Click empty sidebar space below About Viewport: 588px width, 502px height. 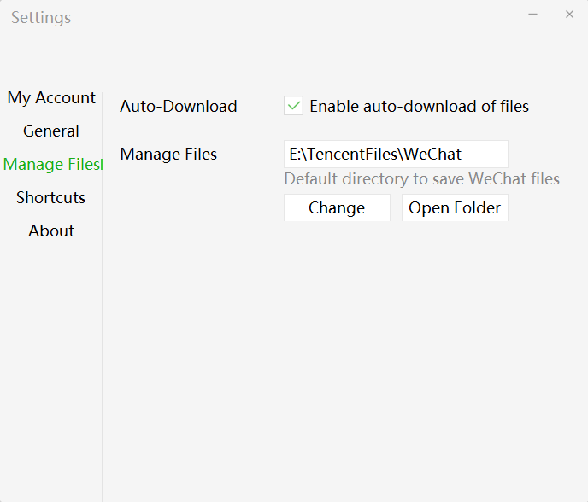pyautogui.click(x=51, y=359)
